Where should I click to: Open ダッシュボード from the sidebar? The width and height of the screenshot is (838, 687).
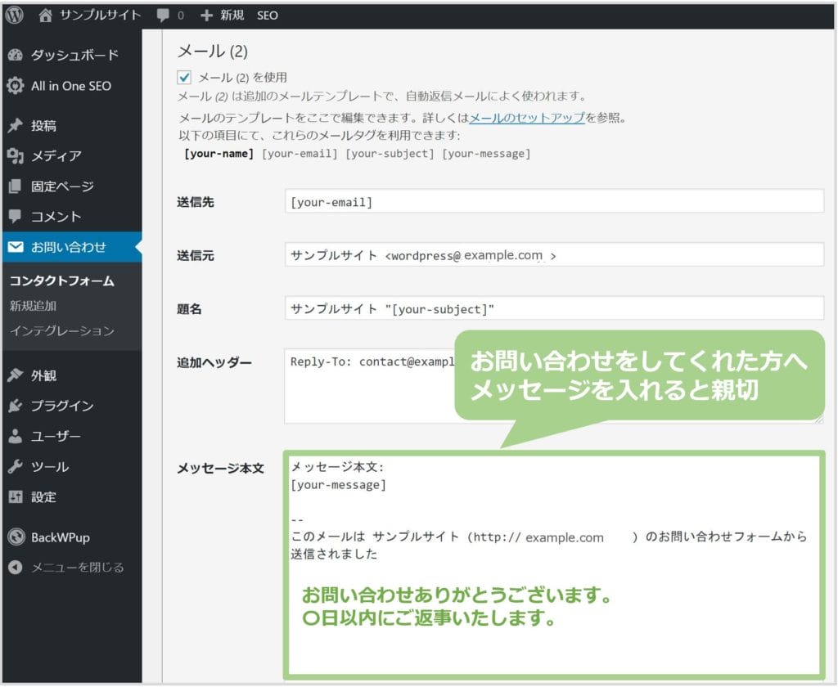[x=74, y=55]
